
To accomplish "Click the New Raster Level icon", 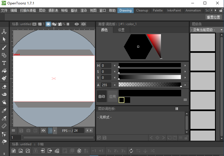I will point(21,151).
